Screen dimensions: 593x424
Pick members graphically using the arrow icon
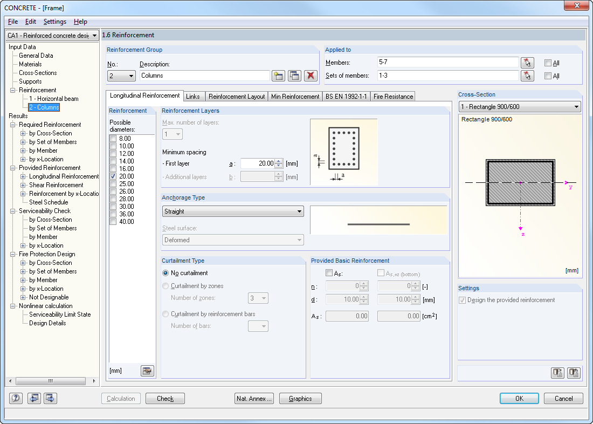528,63
